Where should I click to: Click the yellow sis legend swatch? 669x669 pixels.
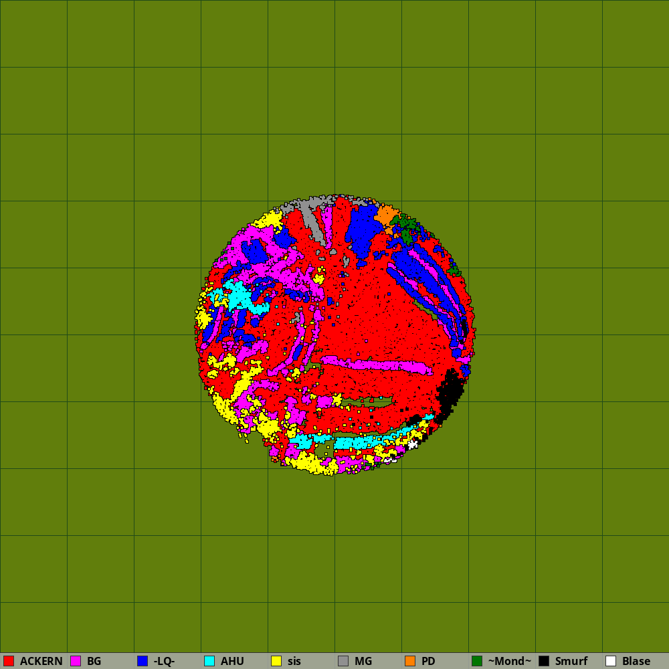coord(276,661)
